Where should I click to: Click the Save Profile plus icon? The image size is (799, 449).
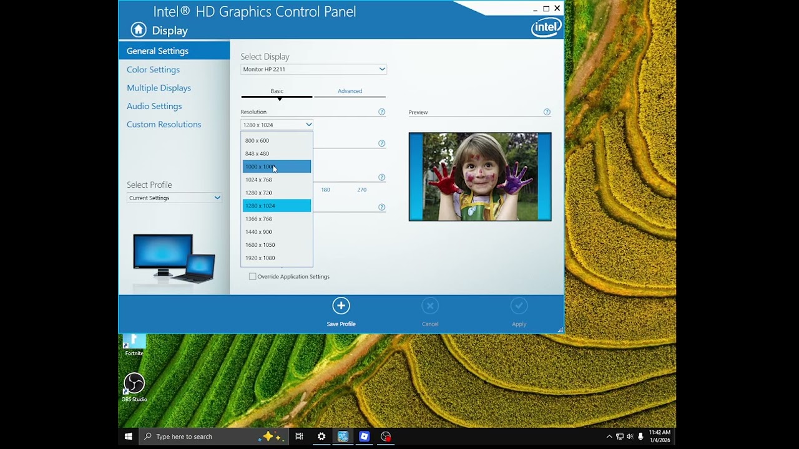341,306
